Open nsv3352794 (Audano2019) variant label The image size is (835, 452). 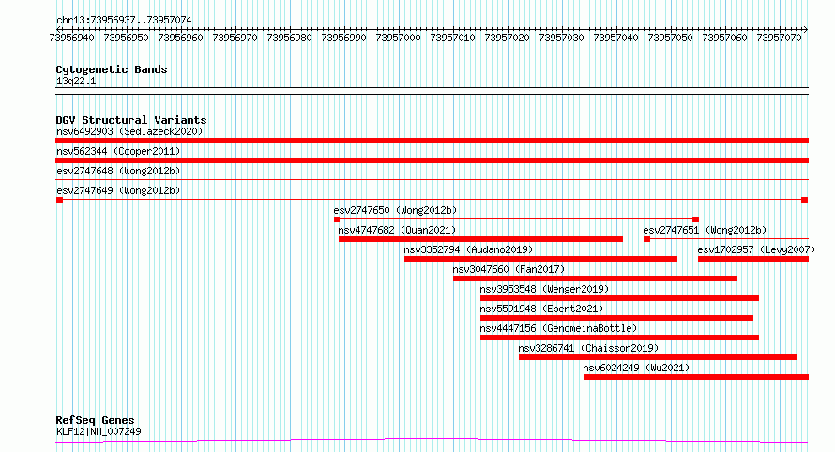point(468,249)
